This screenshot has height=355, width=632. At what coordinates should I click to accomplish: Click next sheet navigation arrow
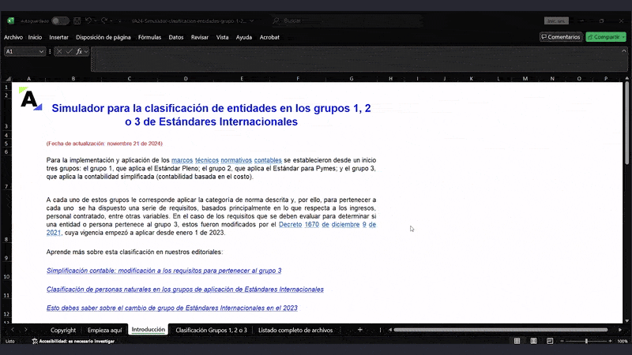tap(25, 330)
